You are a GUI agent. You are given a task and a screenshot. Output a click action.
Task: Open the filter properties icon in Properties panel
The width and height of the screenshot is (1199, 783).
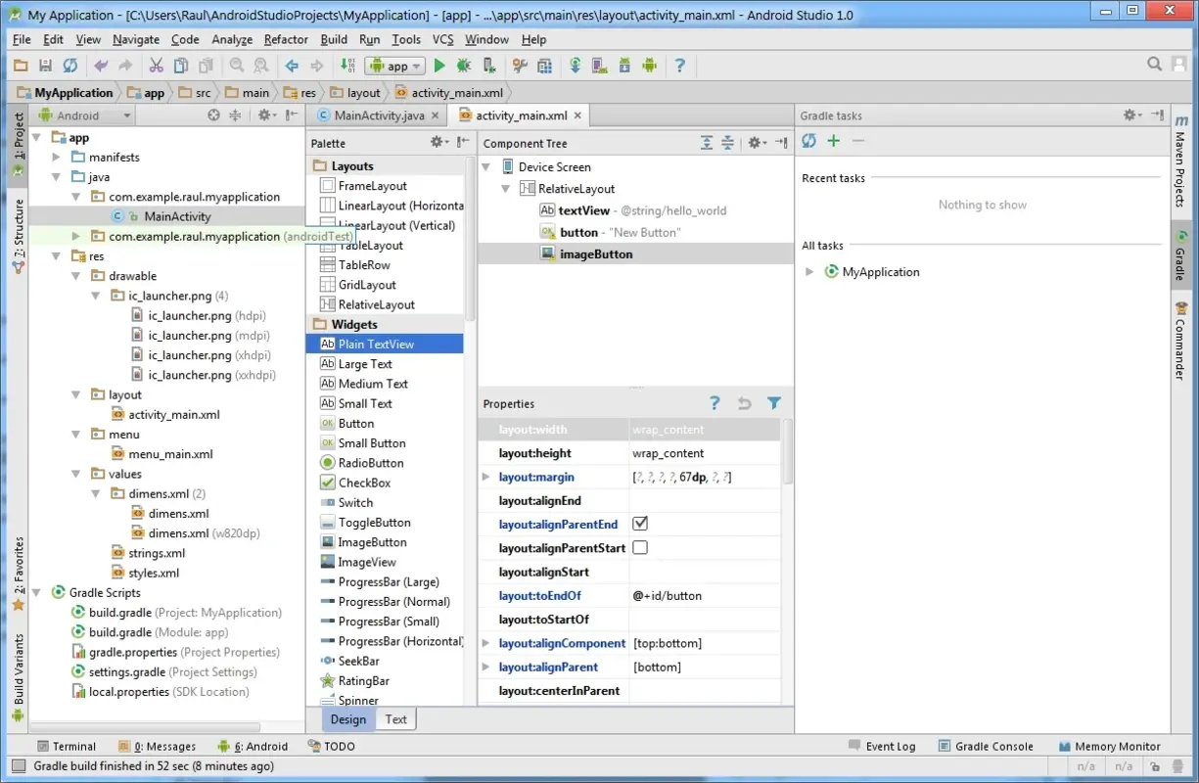(x=774, y=403)
